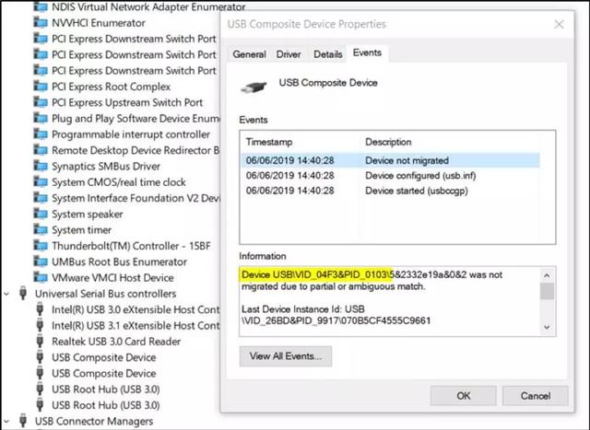The height and width of the screenshot is (430, 590).
Task: Click the Description column header
Action: point(388,142)
